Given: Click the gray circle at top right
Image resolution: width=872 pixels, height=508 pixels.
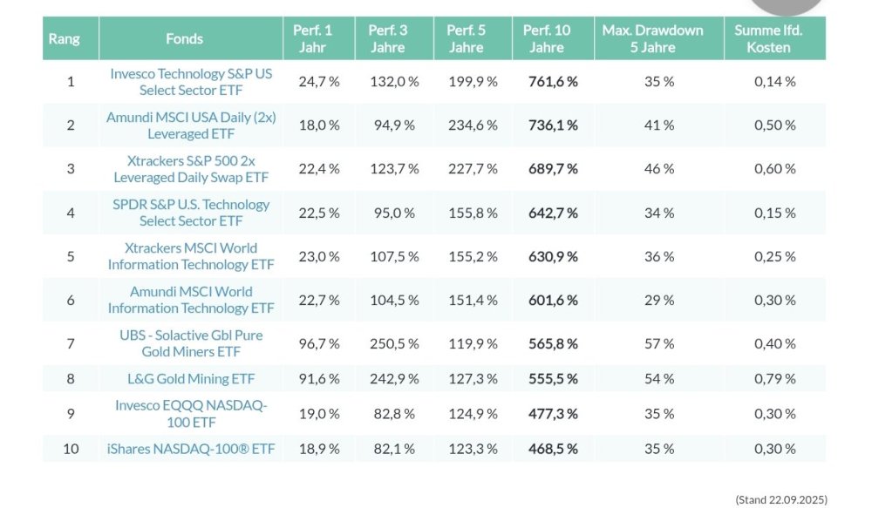Looking at the screenshot, I should pos(787,4).
